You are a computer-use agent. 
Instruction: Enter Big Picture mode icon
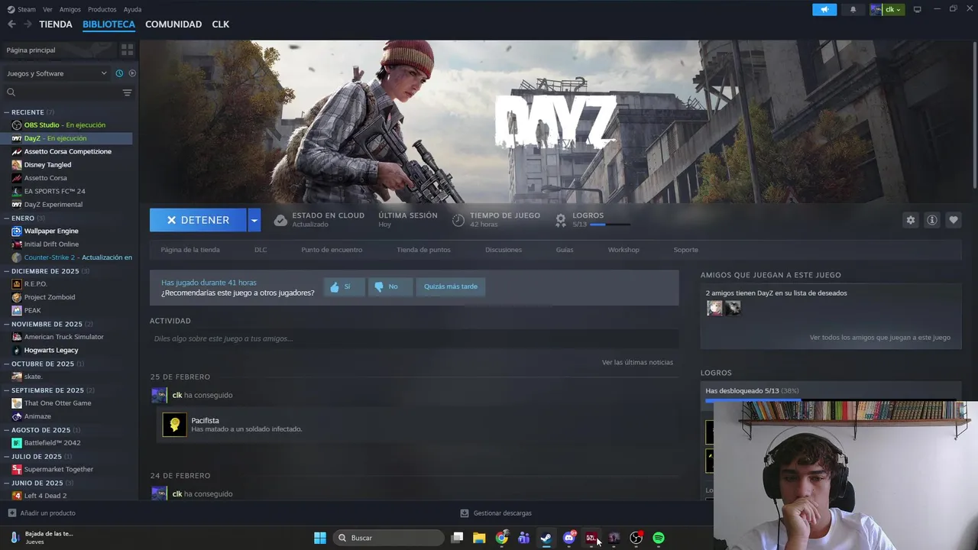(x=918, y=9)
